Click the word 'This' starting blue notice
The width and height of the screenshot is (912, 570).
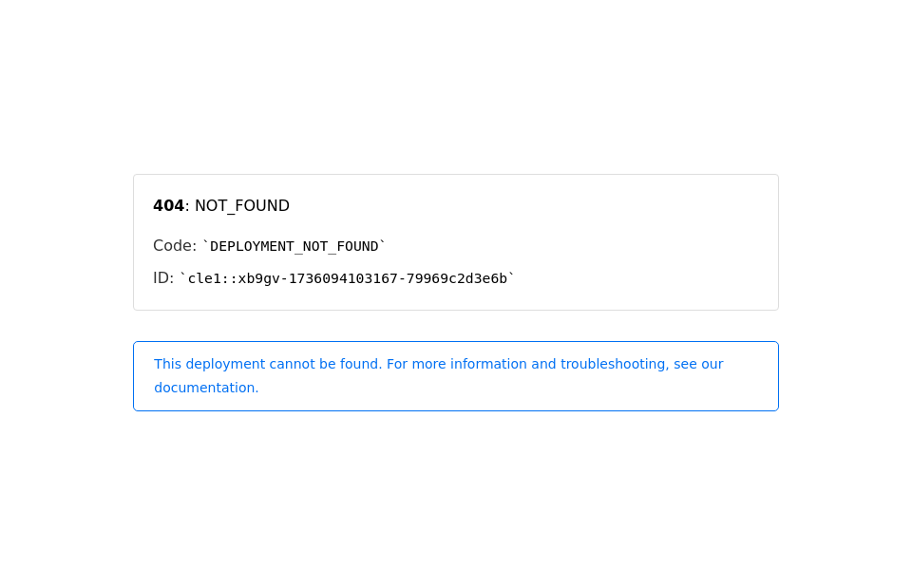(167, 364)
